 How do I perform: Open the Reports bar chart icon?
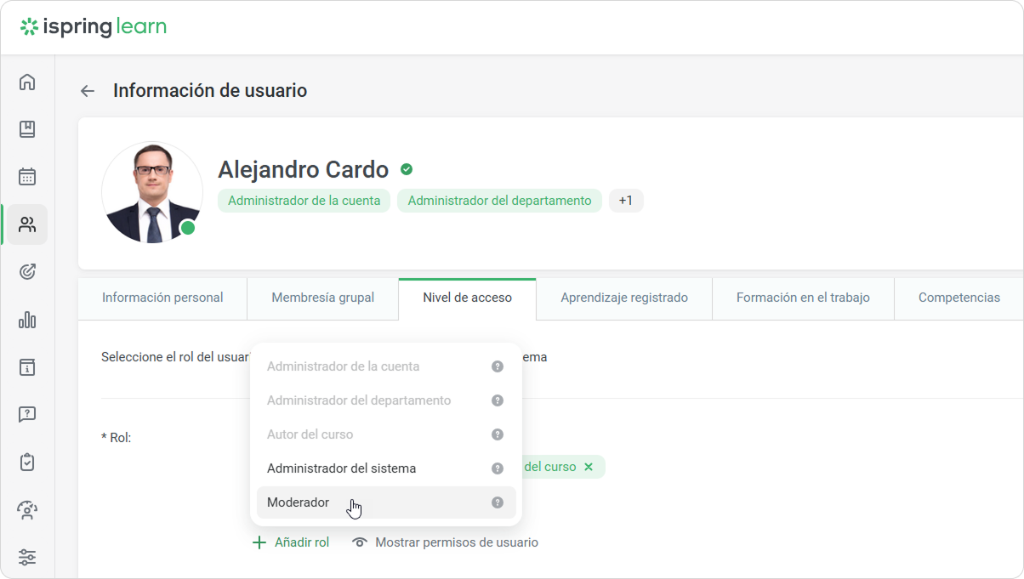click(27, 320)
